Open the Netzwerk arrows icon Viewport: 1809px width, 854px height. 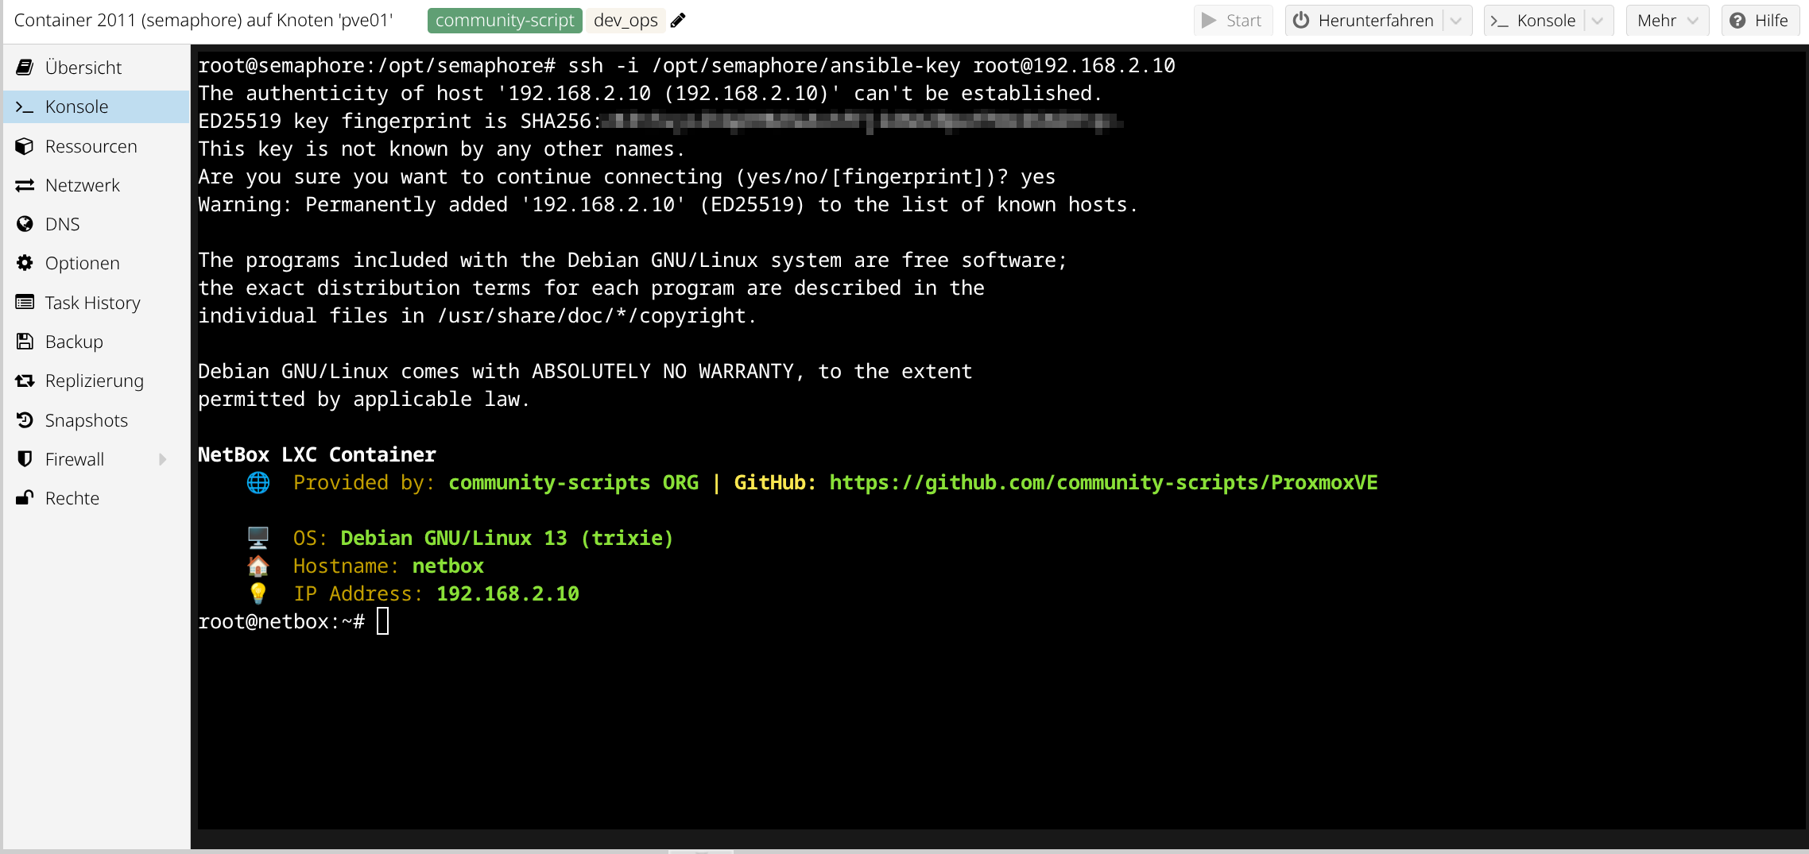click(25, 185)
